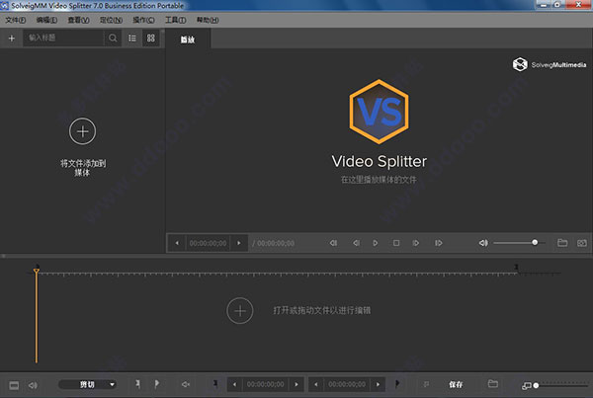Click the right marker time field
The image size is (593, 398).
[347, 384]
